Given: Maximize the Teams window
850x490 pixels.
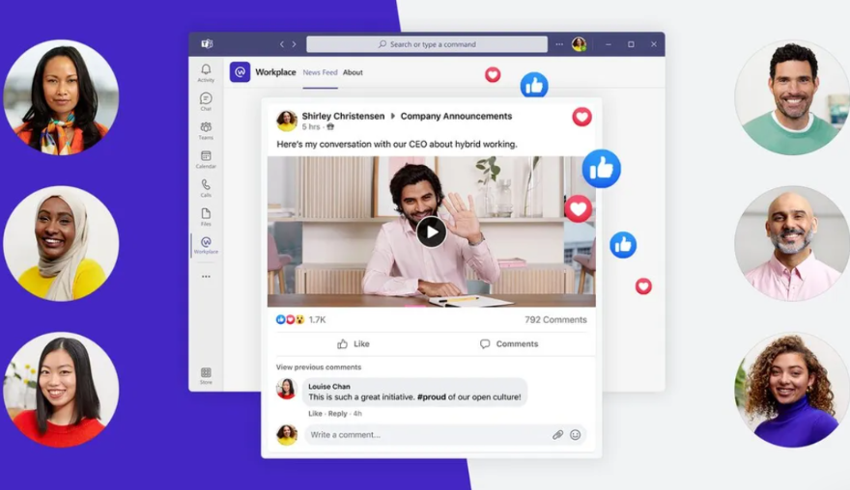Looking at the screenshot, I should tap(631, 44).
